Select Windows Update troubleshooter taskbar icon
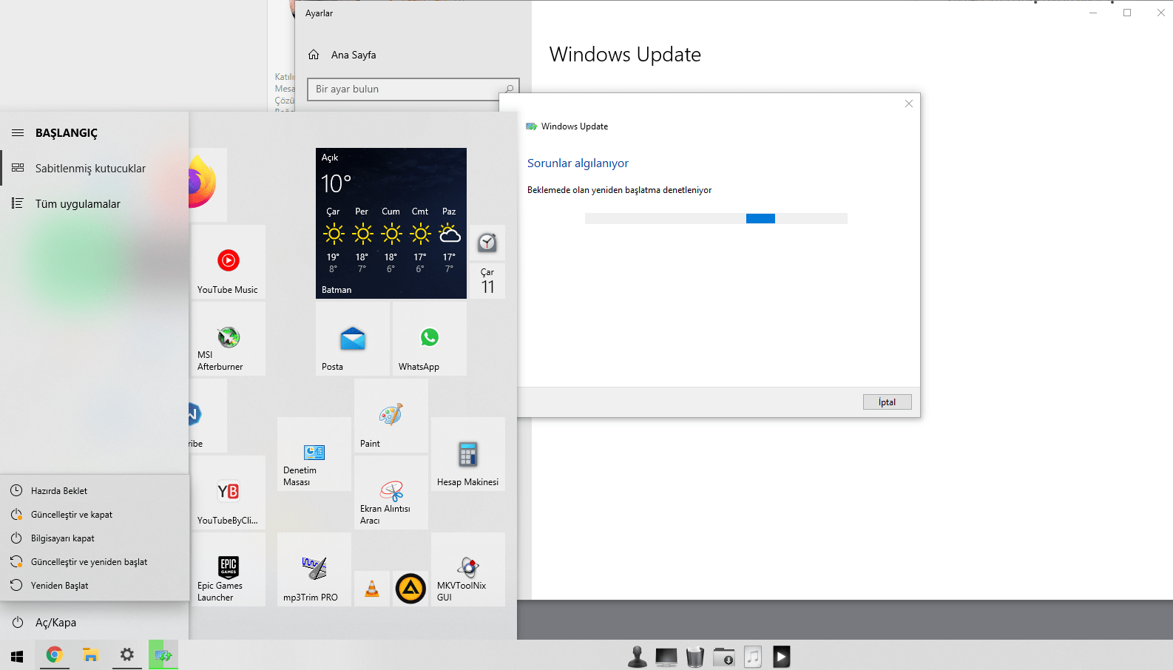Screen dimensions: 1173x670 (163, 655)
